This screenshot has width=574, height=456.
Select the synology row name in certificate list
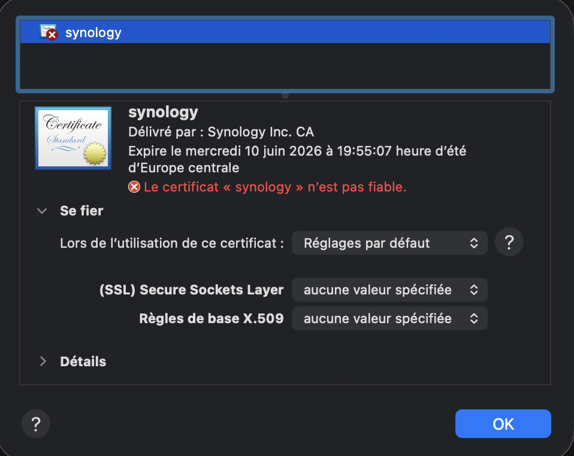[93, 32]
